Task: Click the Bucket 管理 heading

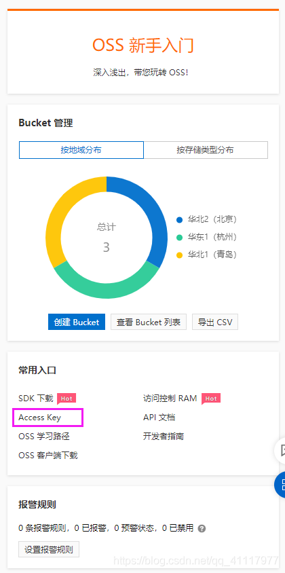Action: (x=45, y=123)
